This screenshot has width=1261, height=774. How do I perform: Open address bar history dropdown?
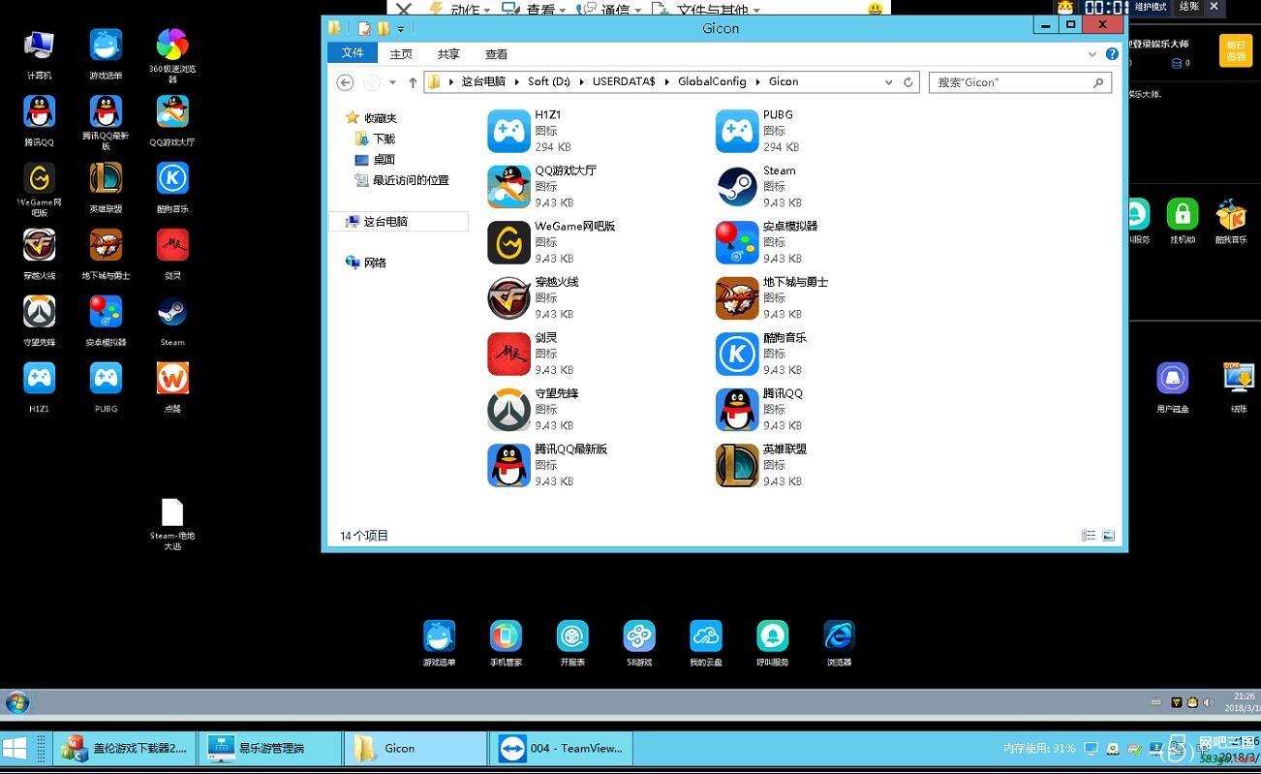tap(888, 82)
